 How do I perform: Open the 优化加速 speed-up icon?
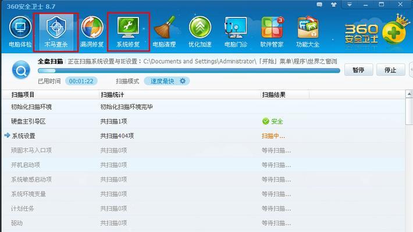[200, 32]
